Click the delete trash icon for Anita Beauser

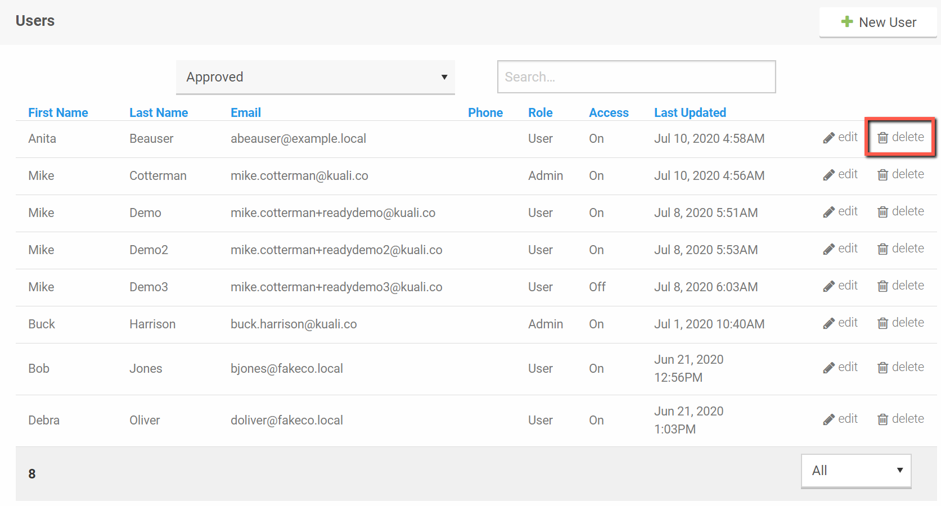pos(883,138)
